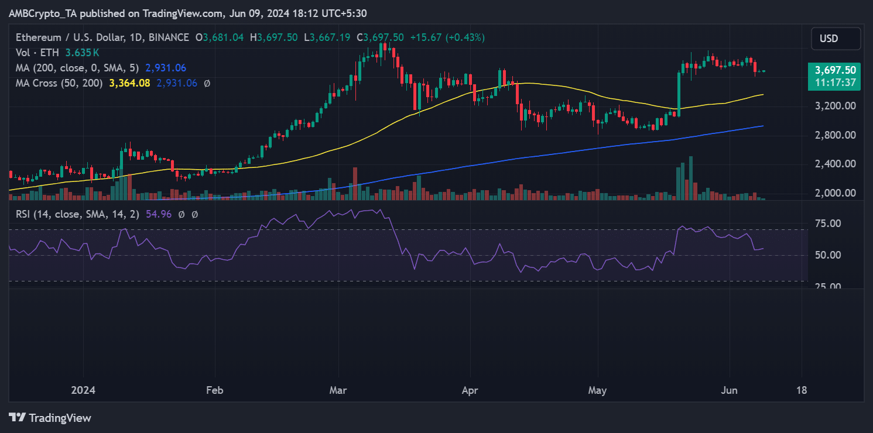Click the 2,000.00 price axis label
Viewport: 873px width, 433px height.
coord(836,193)
